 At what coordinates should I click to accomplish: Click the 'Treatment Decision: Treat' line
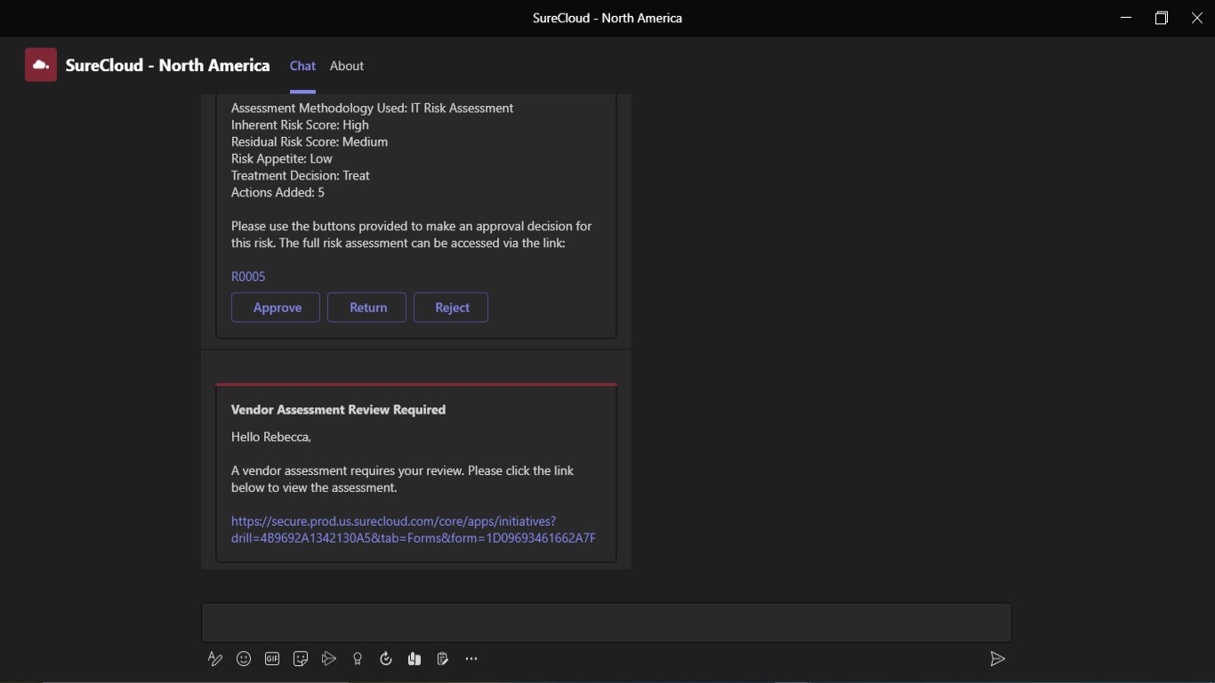pyautogui.click(x=301, y=176)
